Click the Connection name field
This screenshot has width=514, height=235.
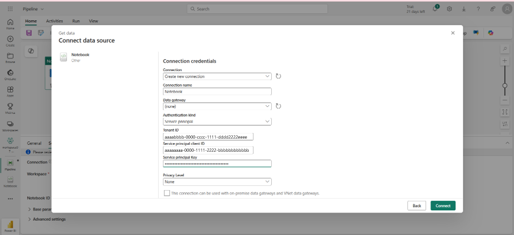(x=217, y=91)
